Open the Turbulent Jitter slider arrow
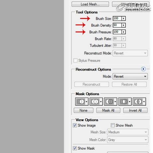The width and height of the screenshot is (153, 153). pyautogui.click(x=123, y=45)
